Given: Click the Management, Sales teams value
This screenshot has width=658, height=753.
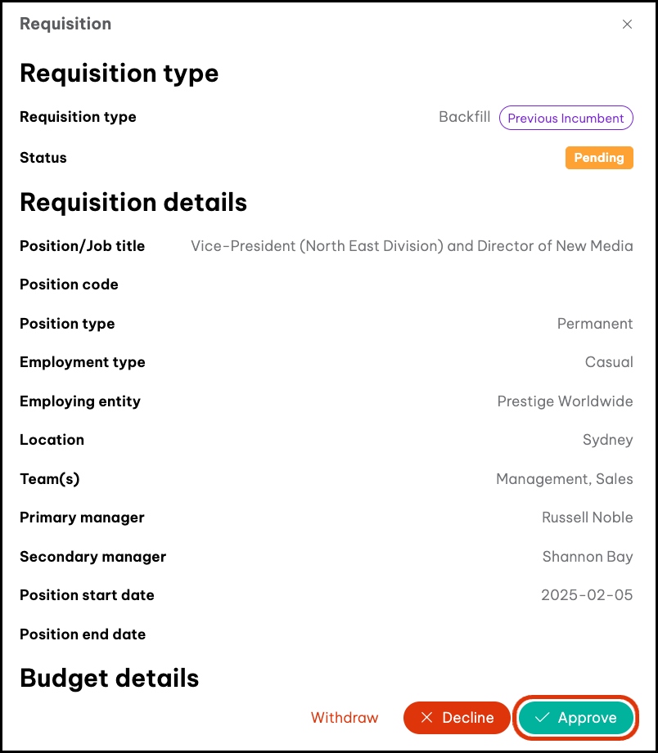Looking at the screenshot, I should coord(564,479).
